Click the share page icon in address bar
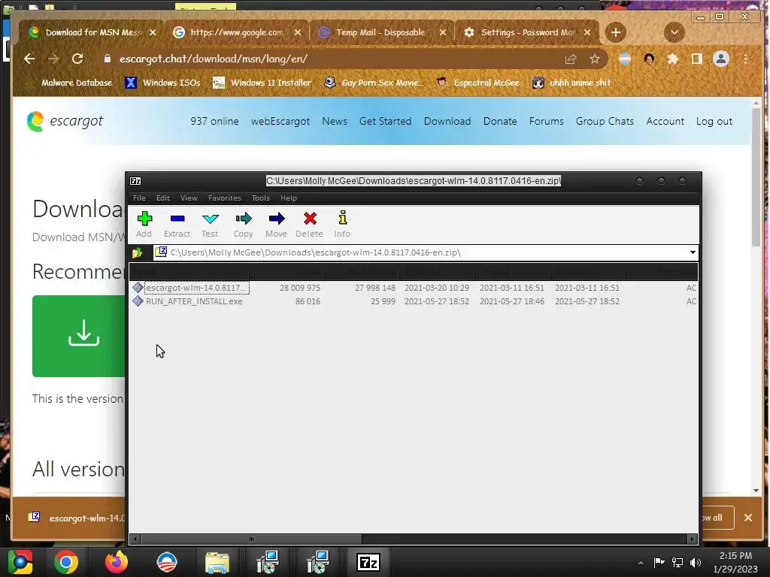770x577 pixels. [571, 59]
